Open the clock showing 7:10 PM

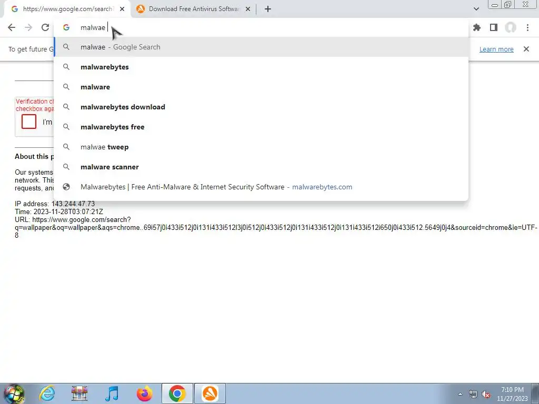[512, 394]
